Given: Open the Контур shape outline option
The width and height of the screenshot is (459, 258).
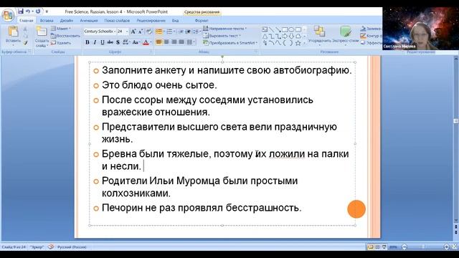Looking at the screenshot, I should click(x=371, y=36).
